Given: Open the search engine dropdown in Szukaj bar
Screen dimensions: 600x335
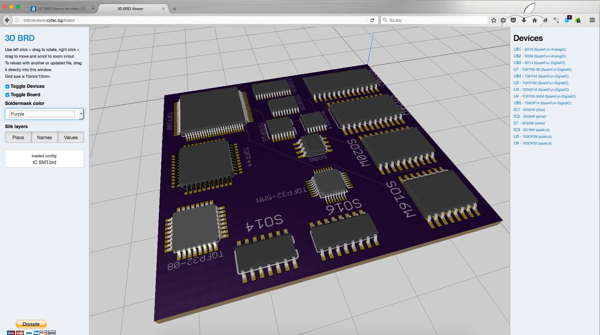Looking at the screenshot, I should (x=386, y=20).
